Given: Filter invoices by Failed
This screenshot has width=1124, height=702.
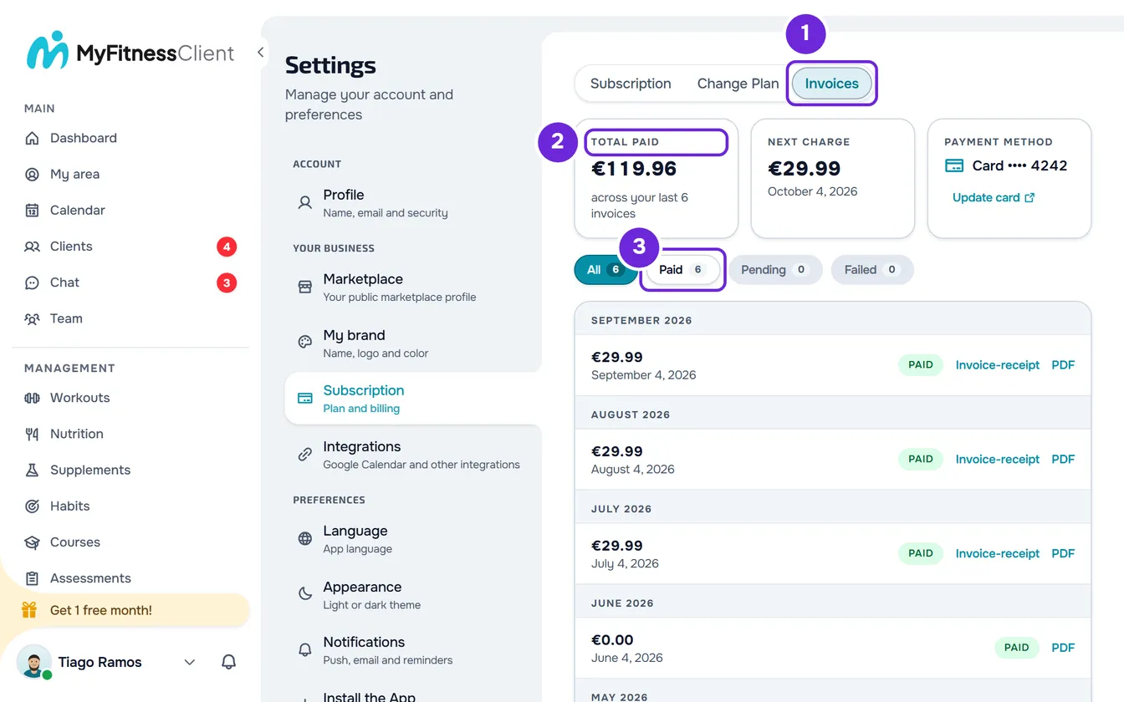Looking at the screenshot, I should [872, 270].
